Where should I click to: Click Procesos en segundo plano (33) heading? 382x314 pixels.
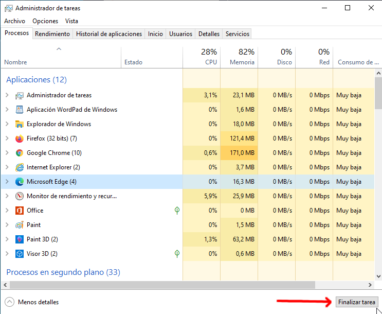(x=63, y=272)
